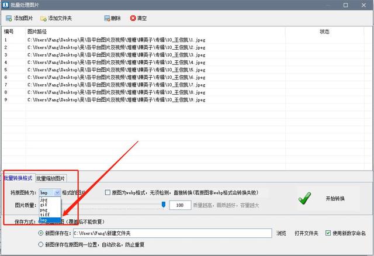Click the green checkmark start icon
Viewport: 374px width, 256px height.
(304, 198)
